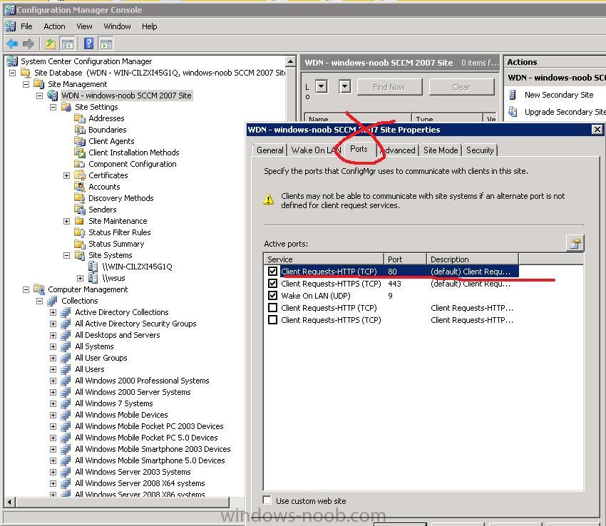Check the alternate Client Requests-HTTPS (TCP) row without port

pos(273,320)
